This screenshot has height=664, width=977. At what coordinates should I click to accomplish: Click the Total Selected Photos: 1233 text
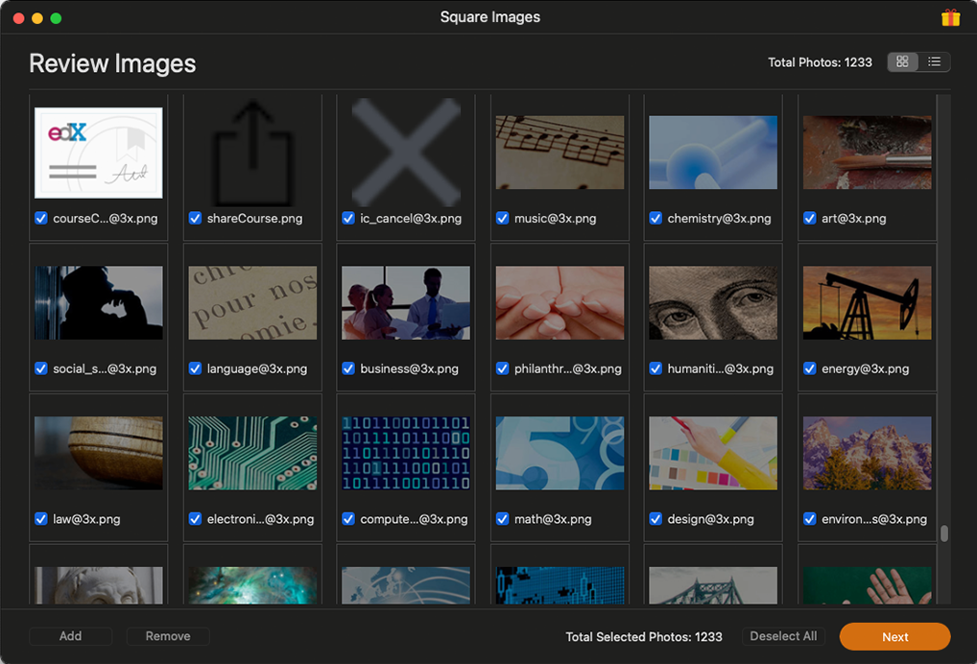click(x=644, y=636)
